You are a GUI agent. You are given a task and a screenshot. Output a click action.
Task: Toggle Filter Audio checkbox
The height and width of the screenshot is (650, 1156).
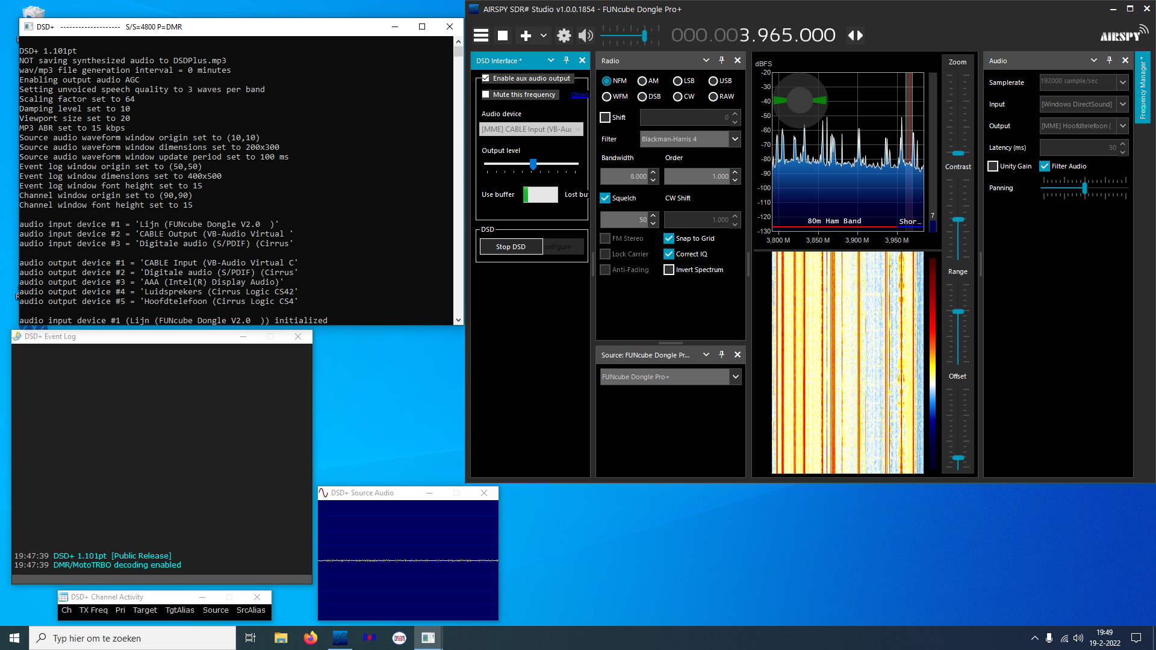pyautogui.click(x=1045, y=166)
